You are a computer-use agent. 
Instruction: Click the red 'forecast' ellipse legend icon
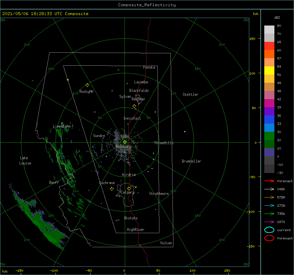click(269, 238)
